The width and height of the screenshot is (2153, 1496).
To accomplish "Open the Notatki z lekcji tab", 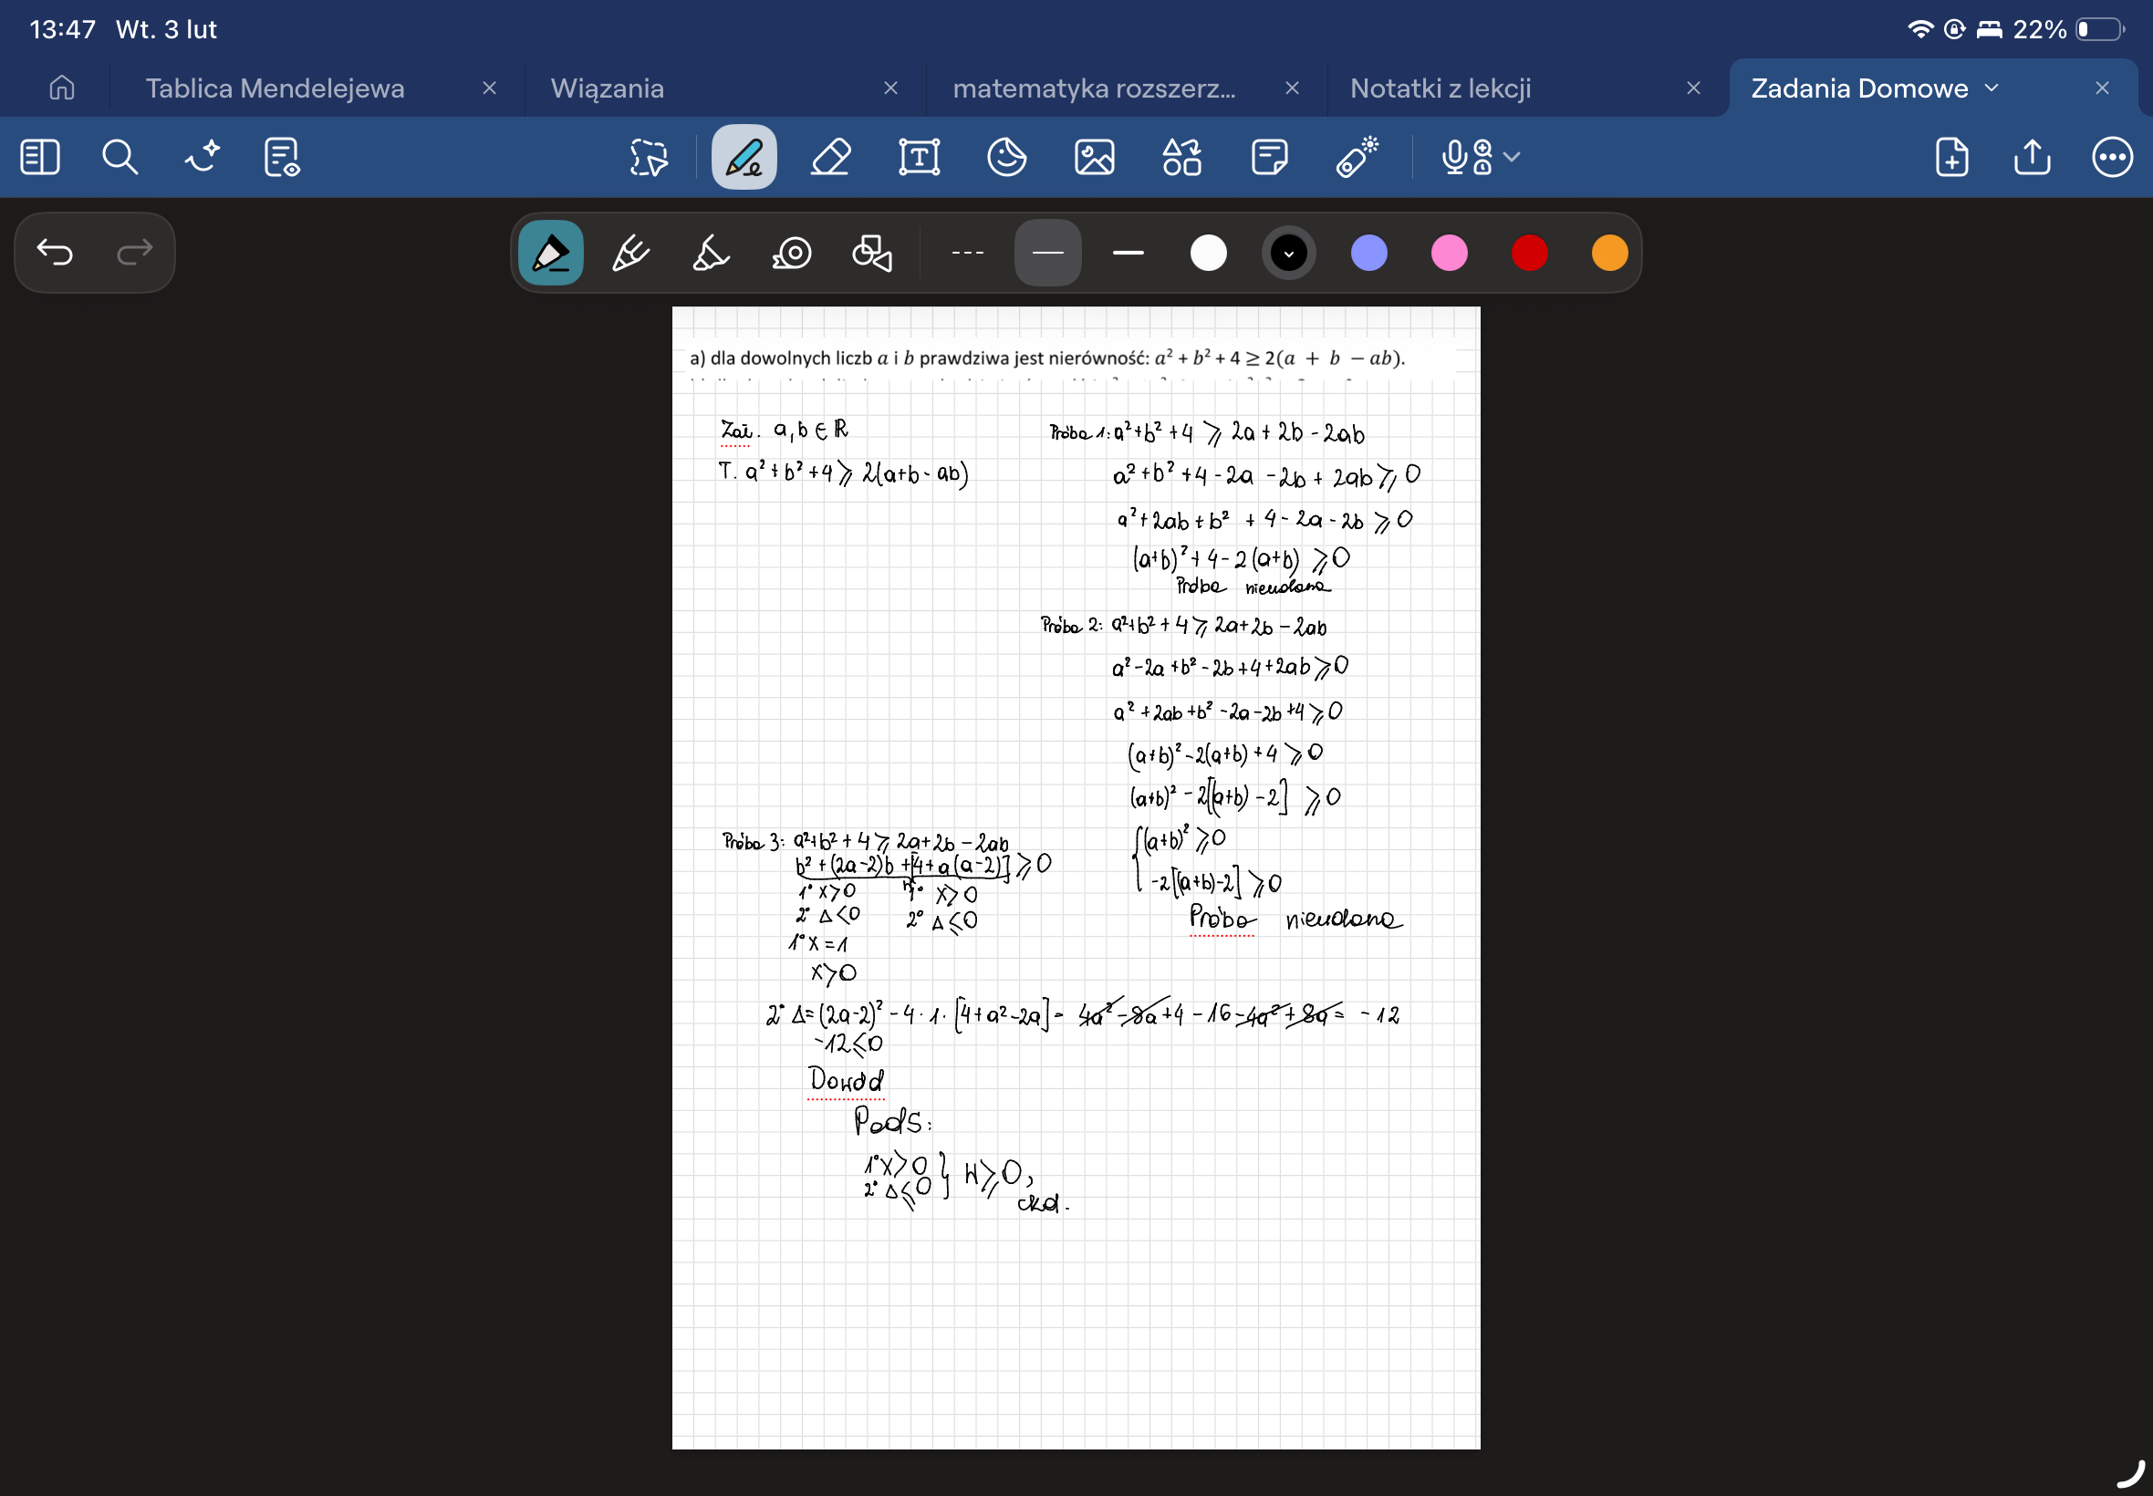I will tap(1440, 88).
